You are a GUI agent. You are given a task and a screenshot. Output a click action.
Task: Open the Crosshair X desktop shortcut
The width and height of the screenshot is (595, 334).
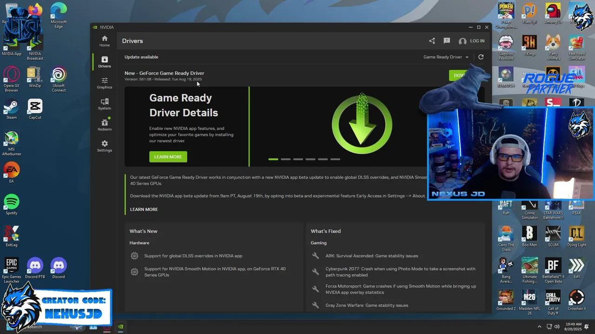pos(577,300)
